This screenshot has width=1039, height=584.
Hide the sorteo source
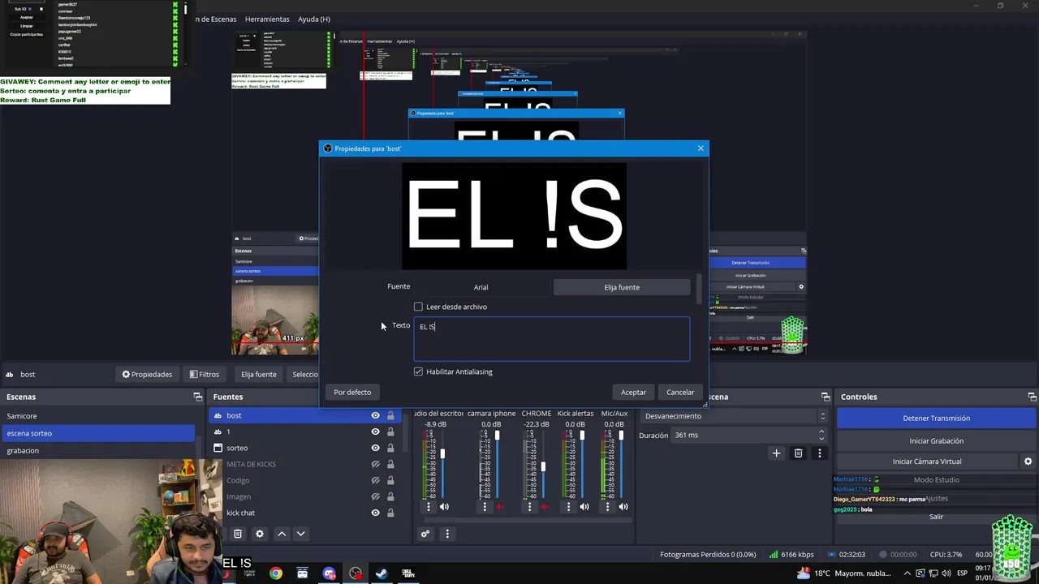[x=375, y=448]
